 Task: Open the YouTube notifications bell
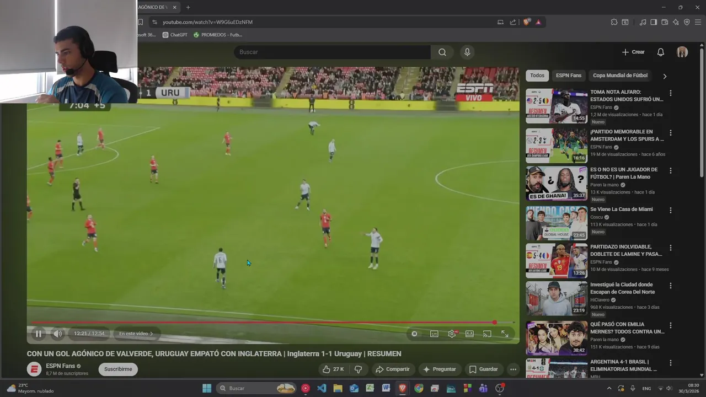[x=661, y=52]
